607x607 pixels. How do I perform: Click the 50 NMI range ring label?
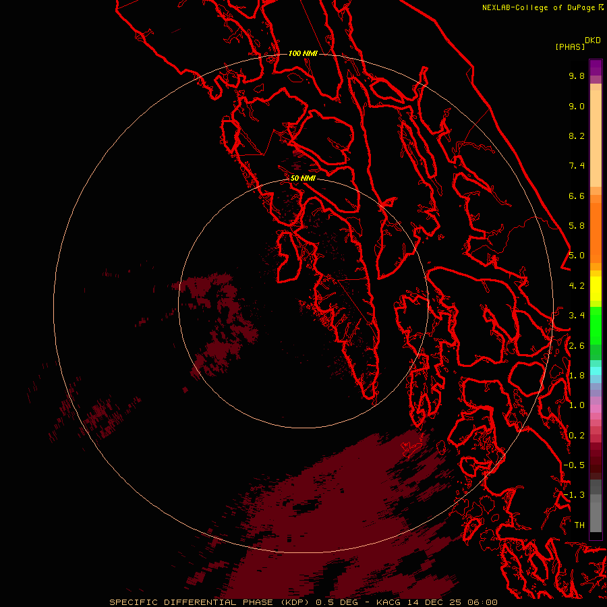(x=303, y=178)
